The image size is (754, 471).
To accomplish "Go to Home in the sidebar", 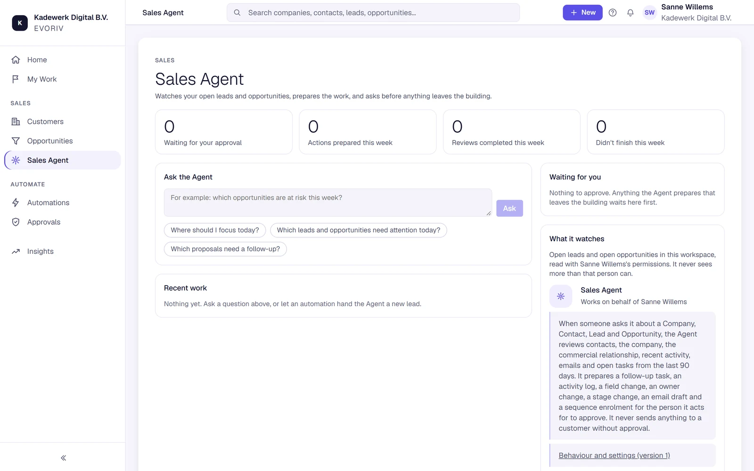I will point(62,60).
